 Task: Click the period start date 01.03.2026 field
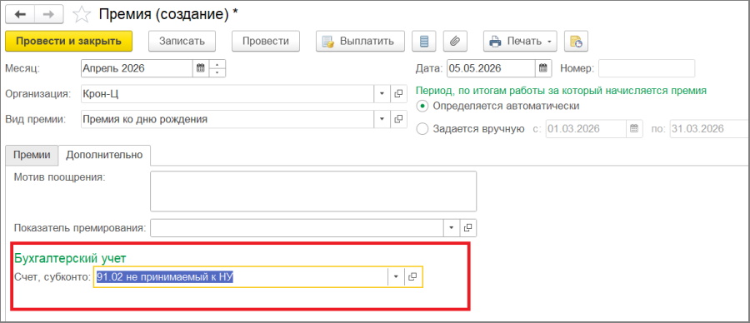click(587, 128)
